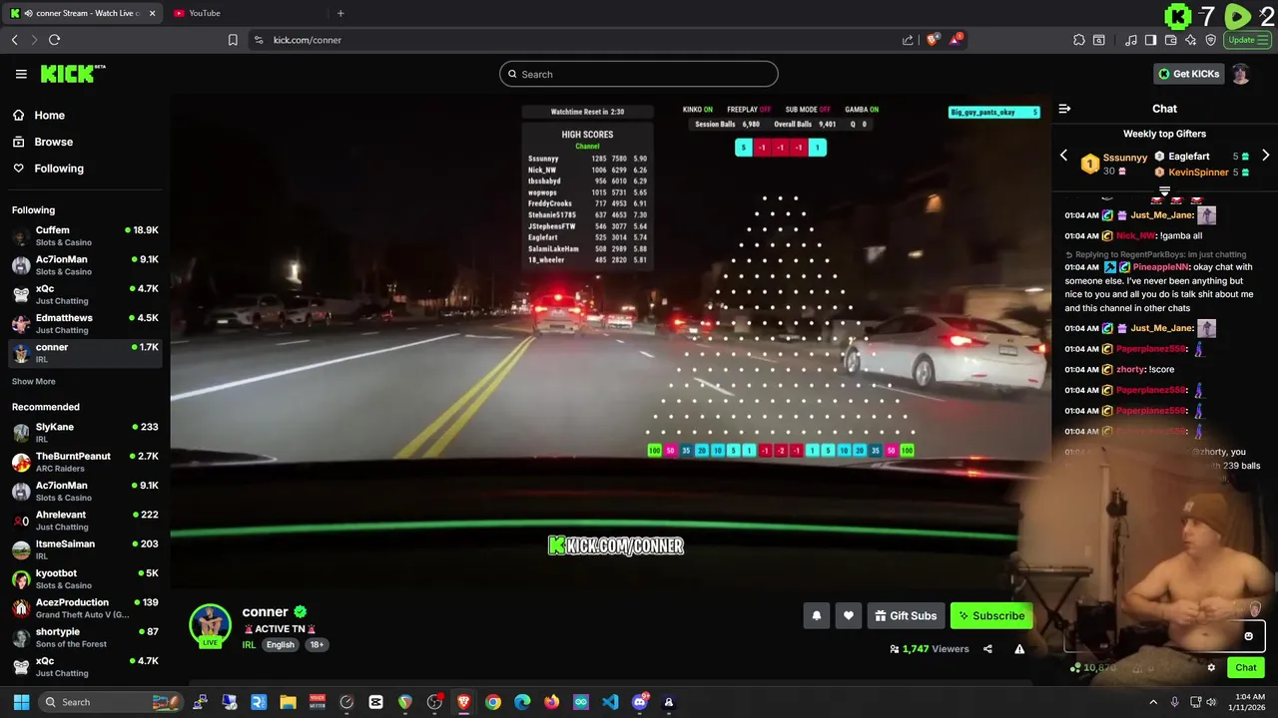Open Brave Wallet icon
This screenshot has width=1278, height=718.
[1171, 40]
